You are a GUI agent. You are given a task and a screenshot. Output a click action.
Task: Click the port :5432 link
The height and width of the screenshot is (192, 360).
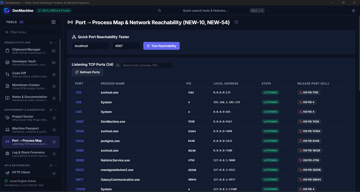coord(79,141)
